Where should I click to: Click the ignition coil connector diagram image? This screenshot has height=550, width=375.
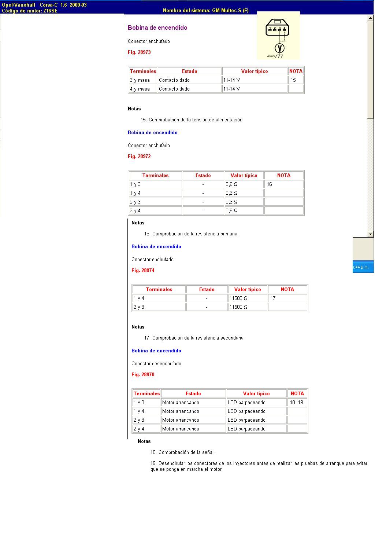[278, 35]
